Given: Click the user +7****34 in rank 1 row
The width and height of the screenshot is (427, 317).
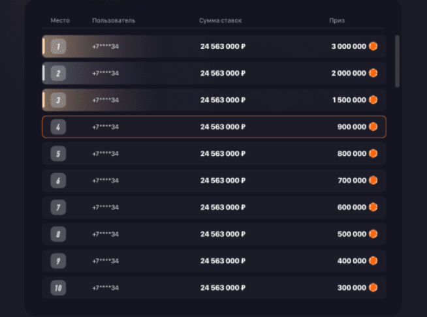Looking at the screenshot, I should click(105, 46).
